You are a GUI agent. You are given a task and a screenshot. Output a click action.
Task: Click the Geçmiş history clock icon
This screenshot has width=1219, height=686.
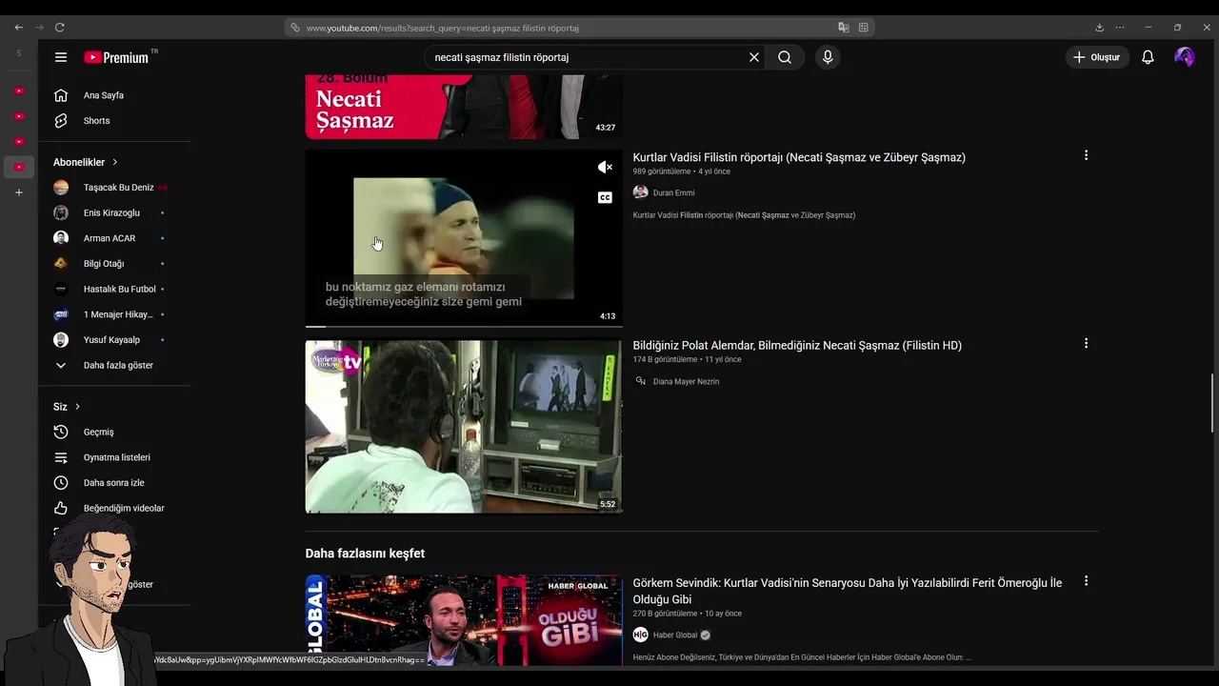click(61, 432)
